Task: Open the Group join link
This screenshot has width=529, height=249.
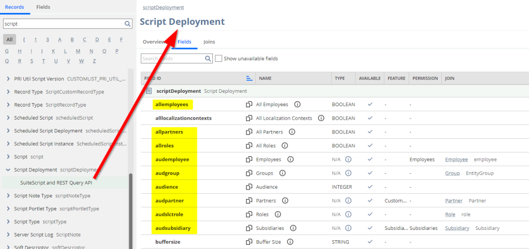Action: pyautogui.click(x=453, y=173)
